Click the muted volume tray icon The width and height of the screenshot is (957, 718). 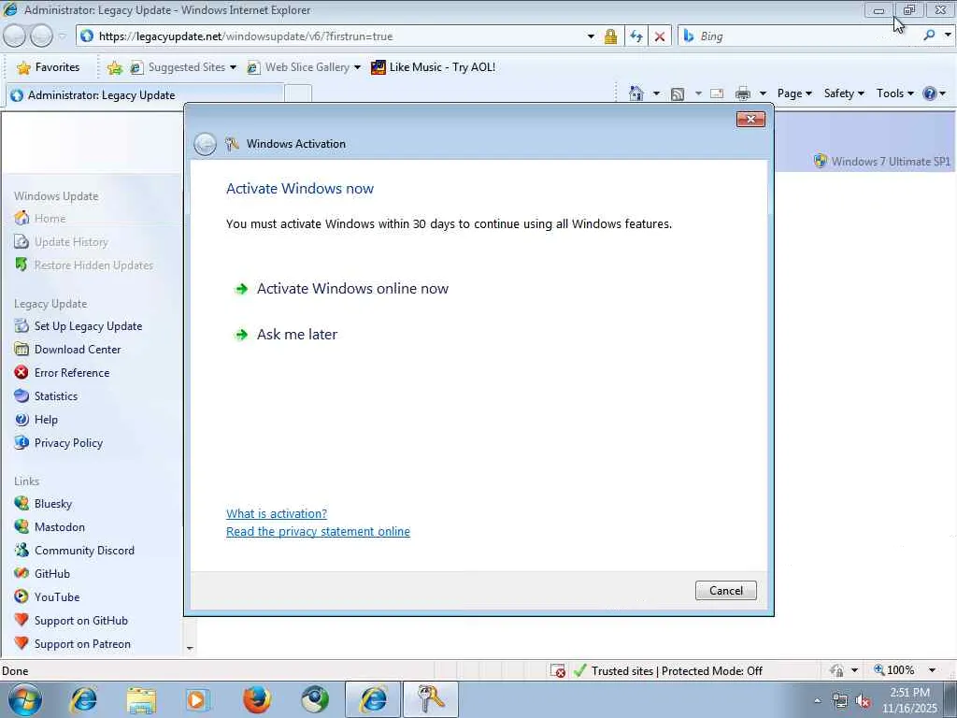(863, 701)
